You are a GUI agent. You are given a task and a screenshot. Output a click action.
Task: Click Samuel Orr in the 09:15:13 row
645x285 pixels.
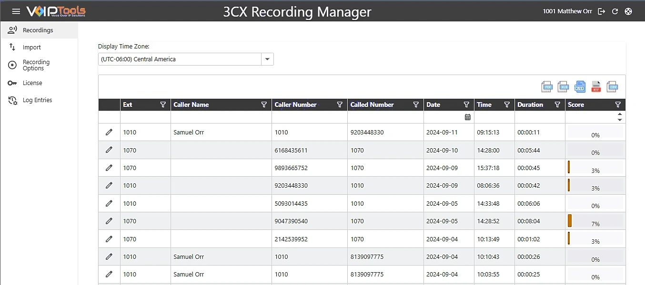click(x=189, y=132)
